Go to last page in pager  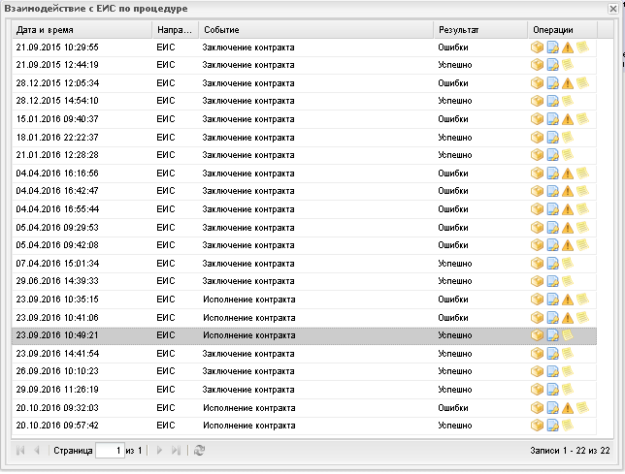point(176,451)
